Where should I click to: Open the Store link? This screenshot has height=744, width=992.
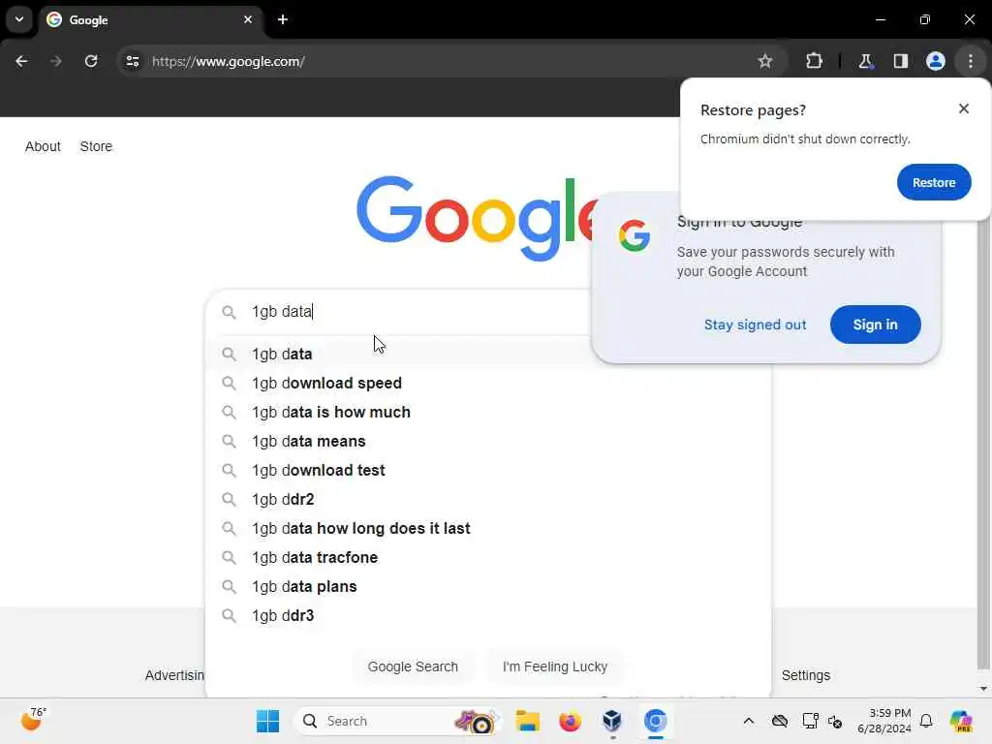click(x=96, y=146)
